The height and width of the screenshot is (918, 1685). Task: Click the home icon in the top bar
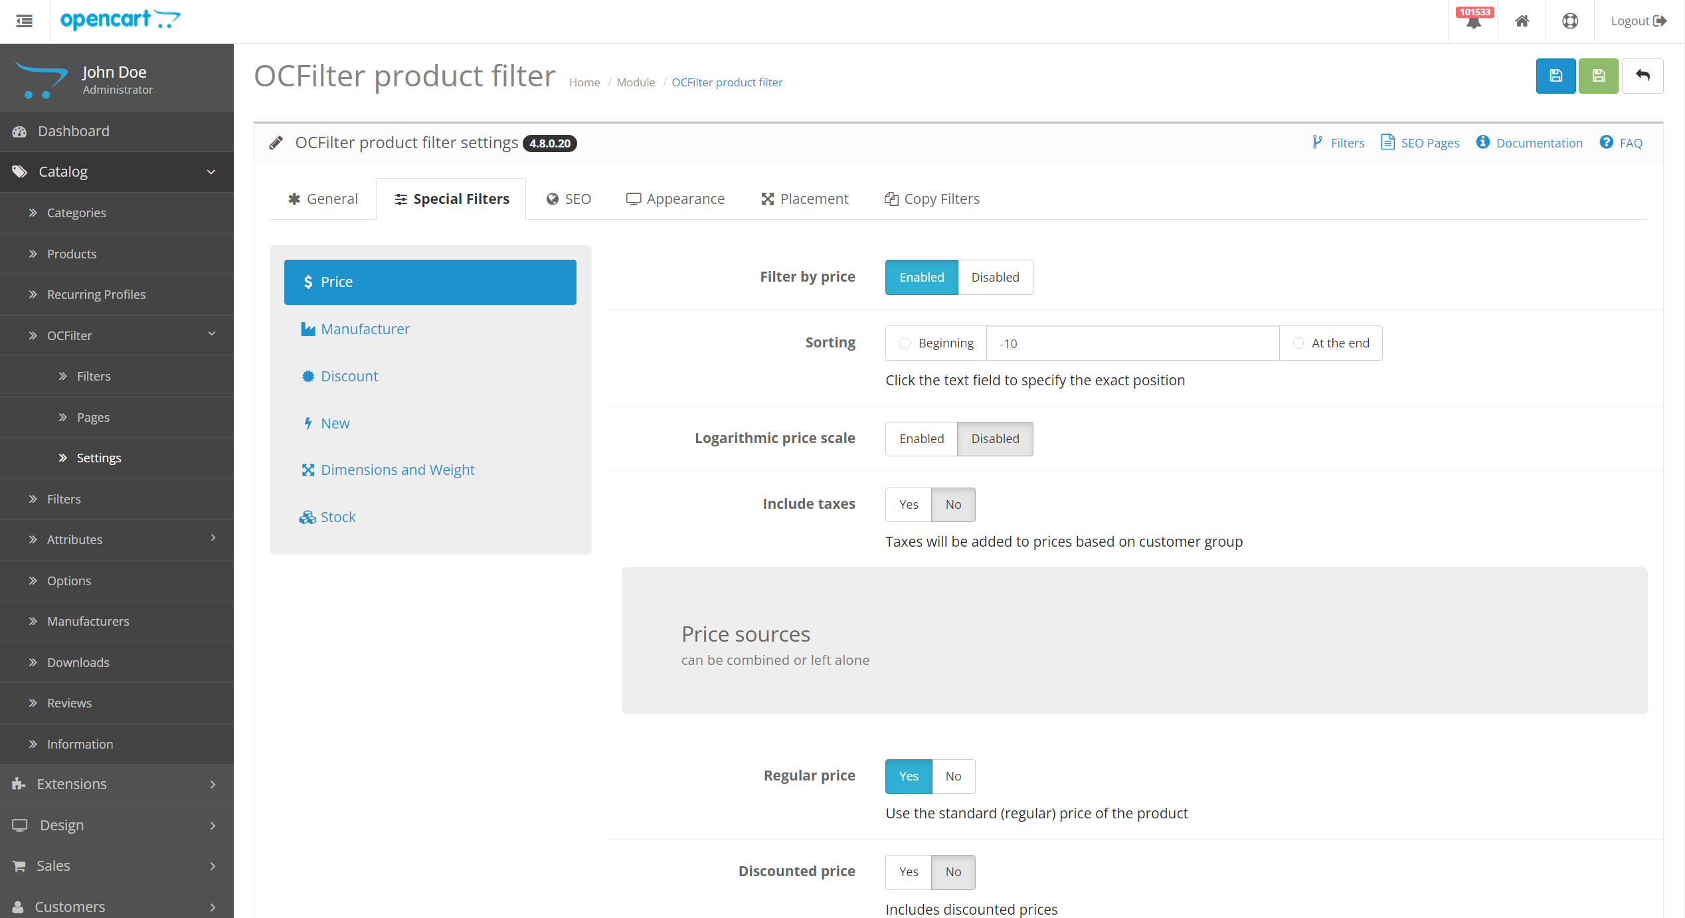(x=1522, y=21)
